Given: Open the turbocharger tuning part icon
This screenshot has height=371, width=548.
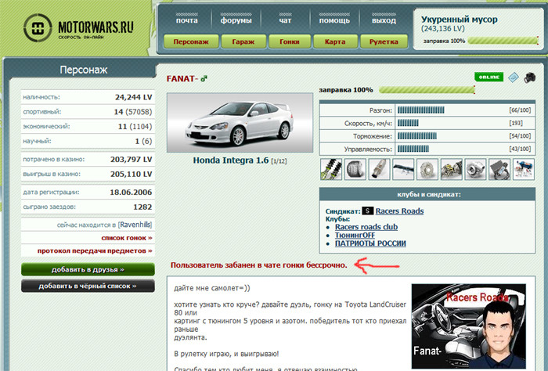Looking at the screenshot, I should (x=475, y=169).
